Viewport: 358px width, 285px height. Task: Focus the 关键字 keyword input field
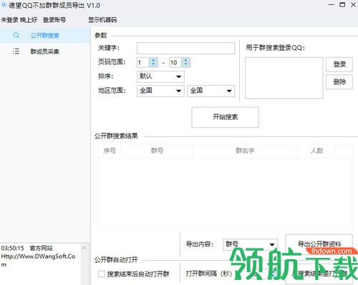tap(185, 48)
